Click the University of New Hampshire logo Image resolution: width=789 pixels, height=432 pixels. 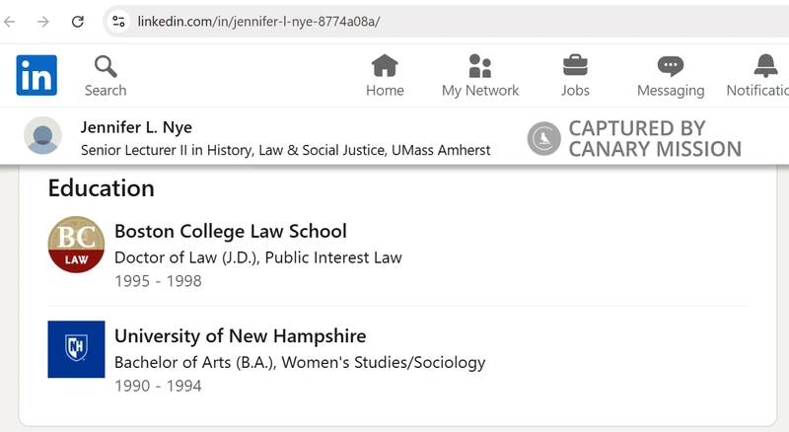pyautogui.click(x=76, y=348)
